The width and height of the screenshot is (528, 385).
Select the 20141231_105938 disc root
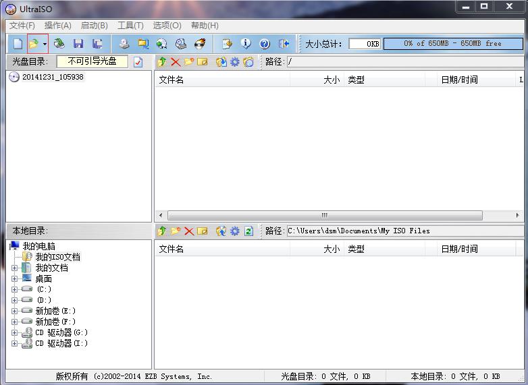(x=53, y=77)
